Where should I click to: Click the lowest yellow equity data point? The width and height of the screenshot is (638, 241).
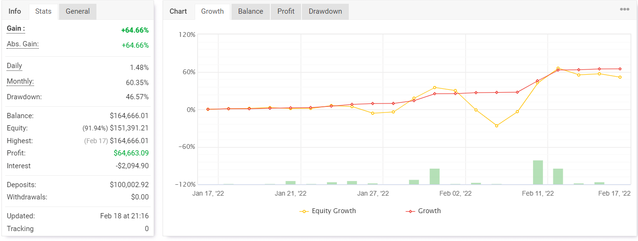tap(496, 126)
